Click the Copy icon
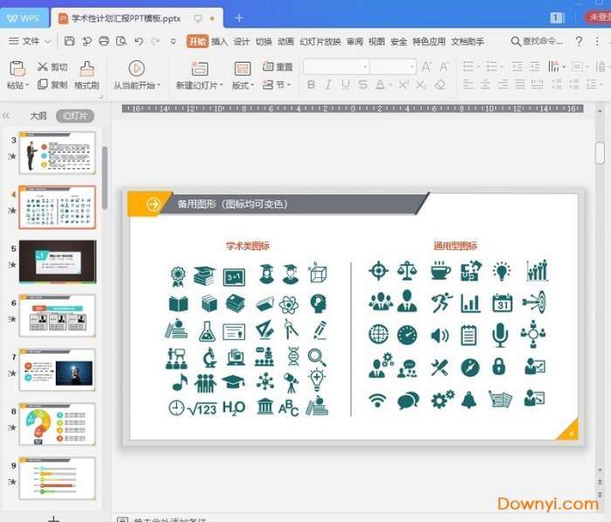 [43, 85]
